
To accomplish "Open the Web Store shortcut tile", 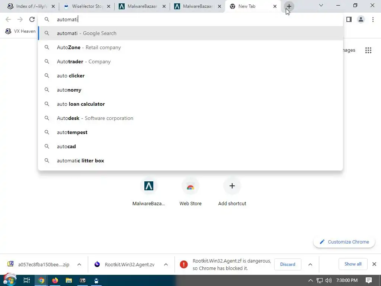I will [190, 192].
